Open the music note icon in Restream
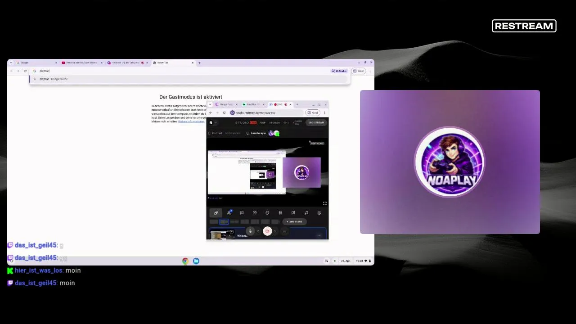 [306, 213]
